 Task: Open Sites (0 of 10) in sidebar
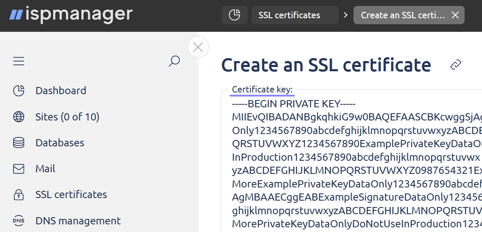[x=67, y=117]
